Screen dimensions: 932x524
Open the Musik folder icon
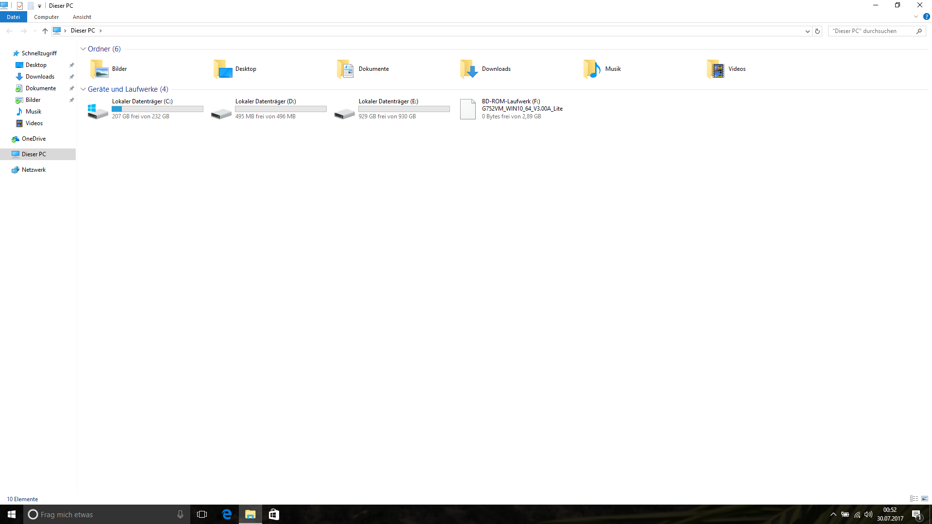[592, 69]
